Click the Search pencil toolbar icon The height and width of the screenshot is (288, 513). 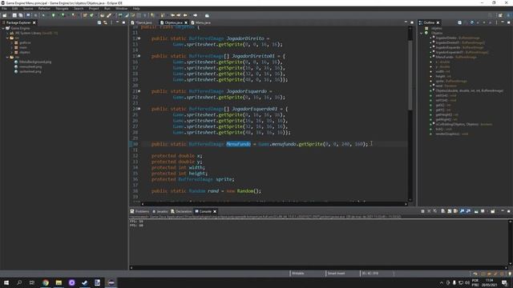click(109, 15)
